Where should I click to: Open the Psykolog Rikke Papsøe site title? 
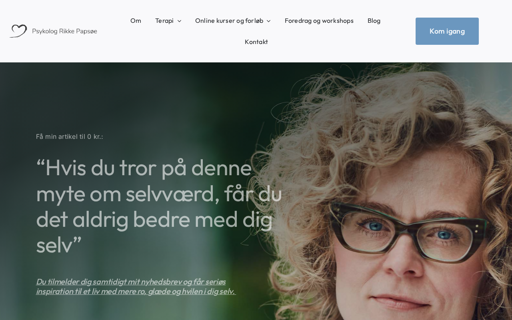pos(64,31)
